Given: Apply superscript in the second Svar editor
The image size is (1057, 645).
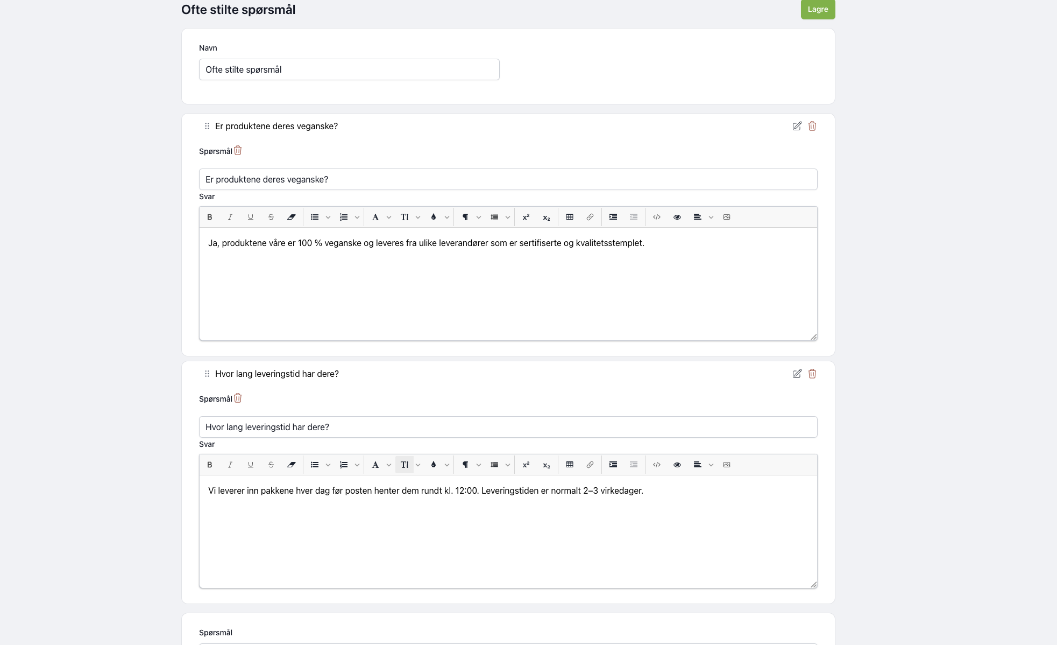Looking at the screenshot, I should click(526, 465).
